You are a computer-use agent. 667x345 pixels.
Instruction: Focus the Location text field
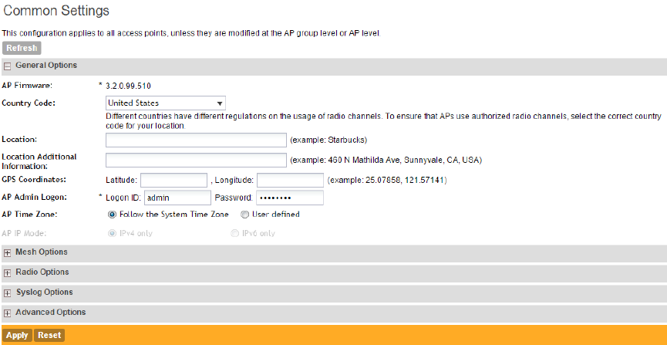click(x=196, y=140)
